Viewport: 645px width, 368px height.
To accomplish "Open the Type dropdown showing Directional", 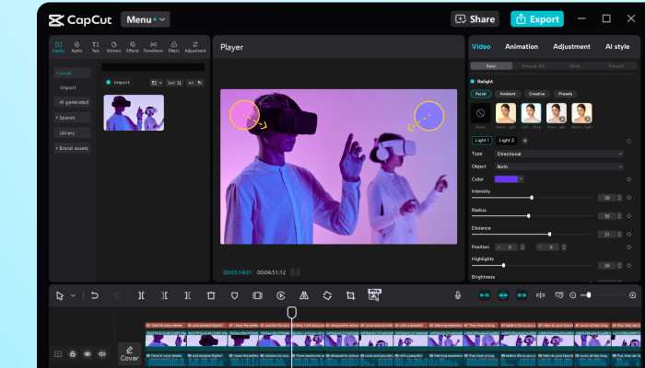I will [x=558, y=154].
